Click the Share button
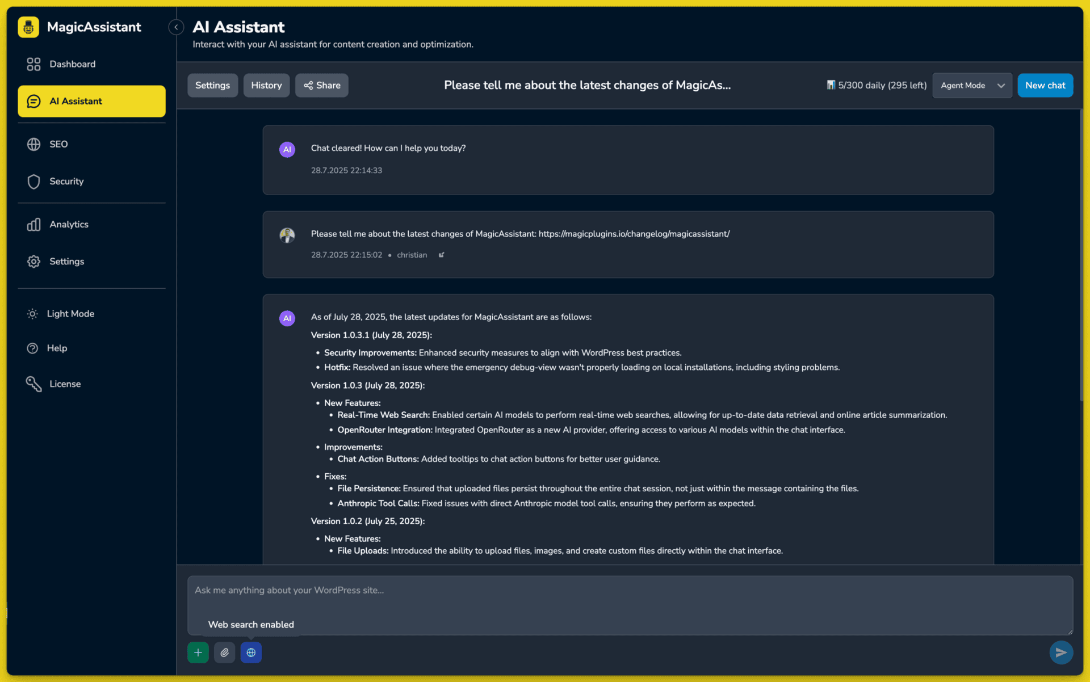Screen dimensions: 1090x682 pyautogui.click(x=321, y=85)
